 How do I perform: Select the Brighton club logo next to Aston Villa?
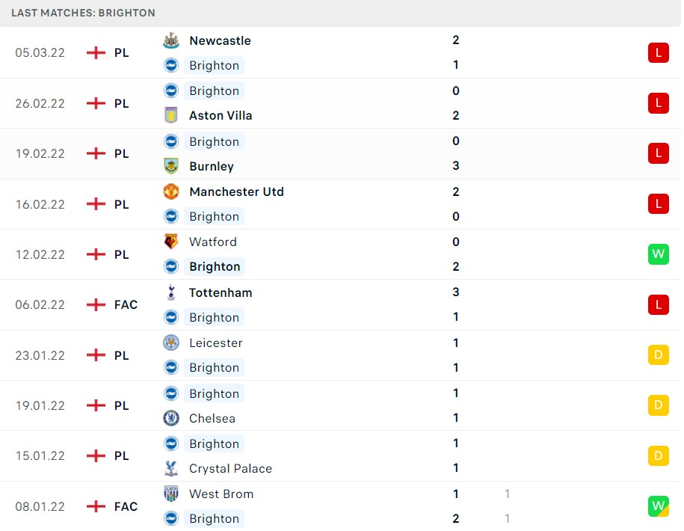171,90
